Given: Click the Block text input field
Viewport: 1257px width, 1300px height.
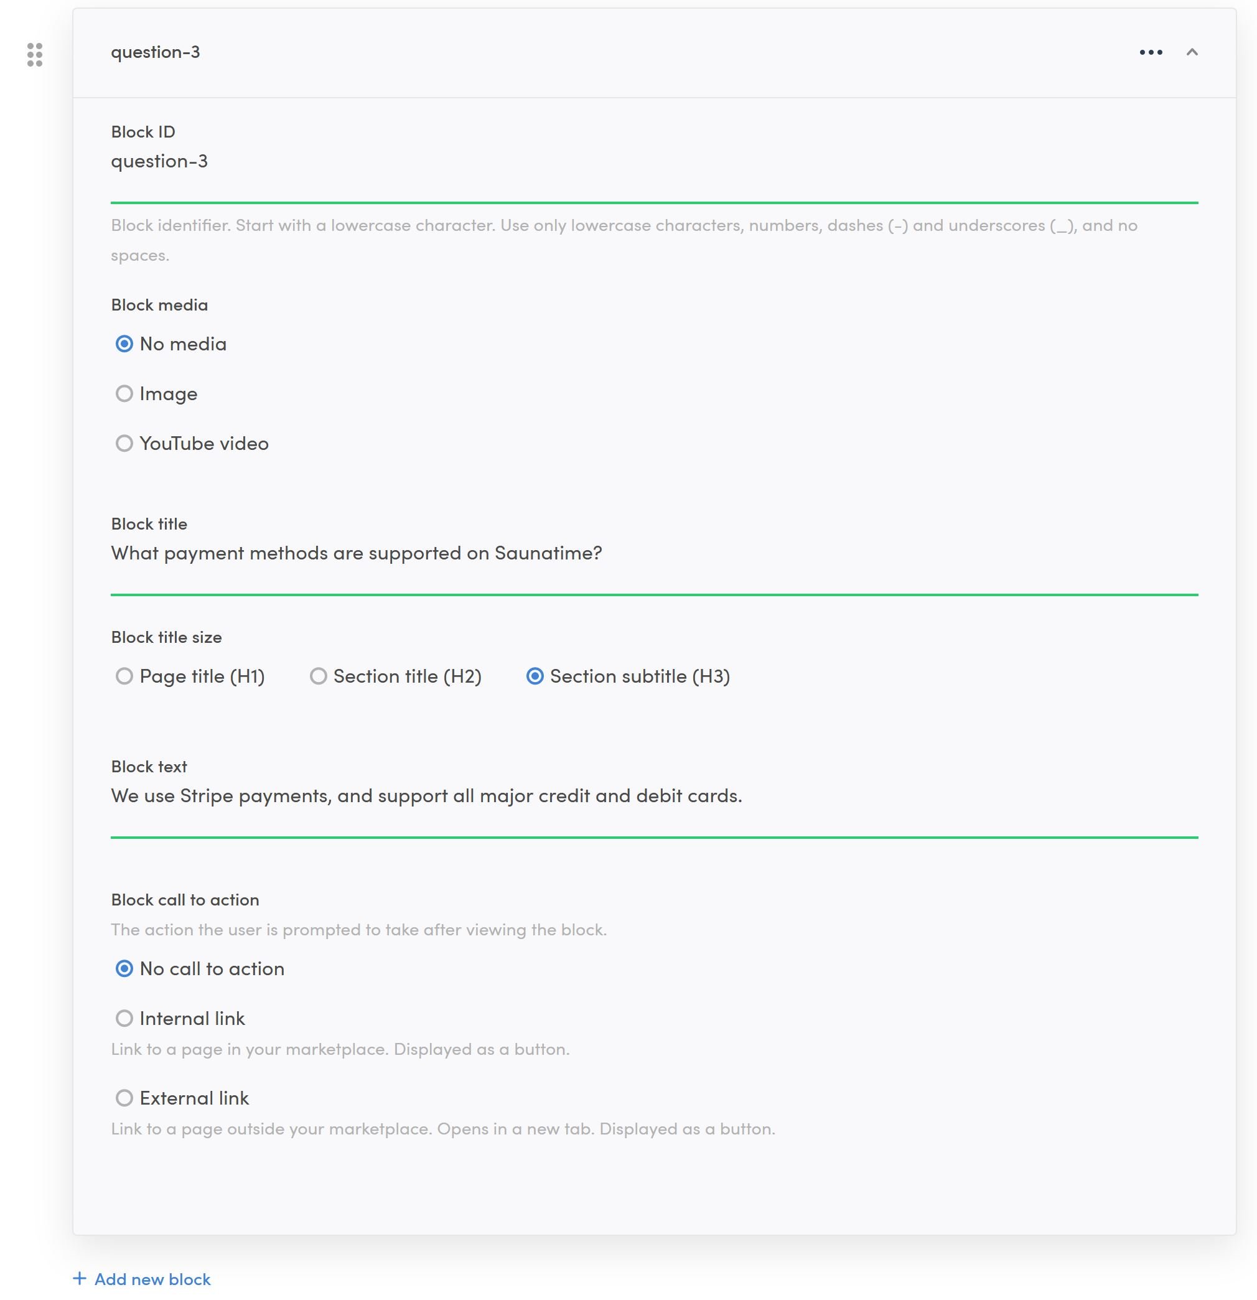Looking at the screenshot, I should (x=653, y=795).
